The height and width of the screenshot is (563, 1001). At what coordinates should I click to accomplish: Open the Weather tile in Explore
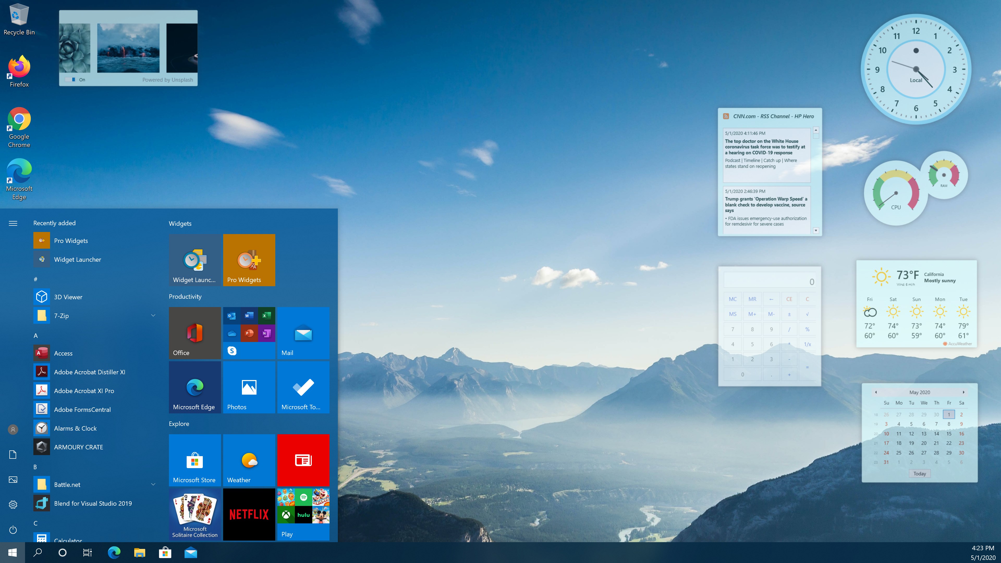pyautogui.click(x=249, y=460)
